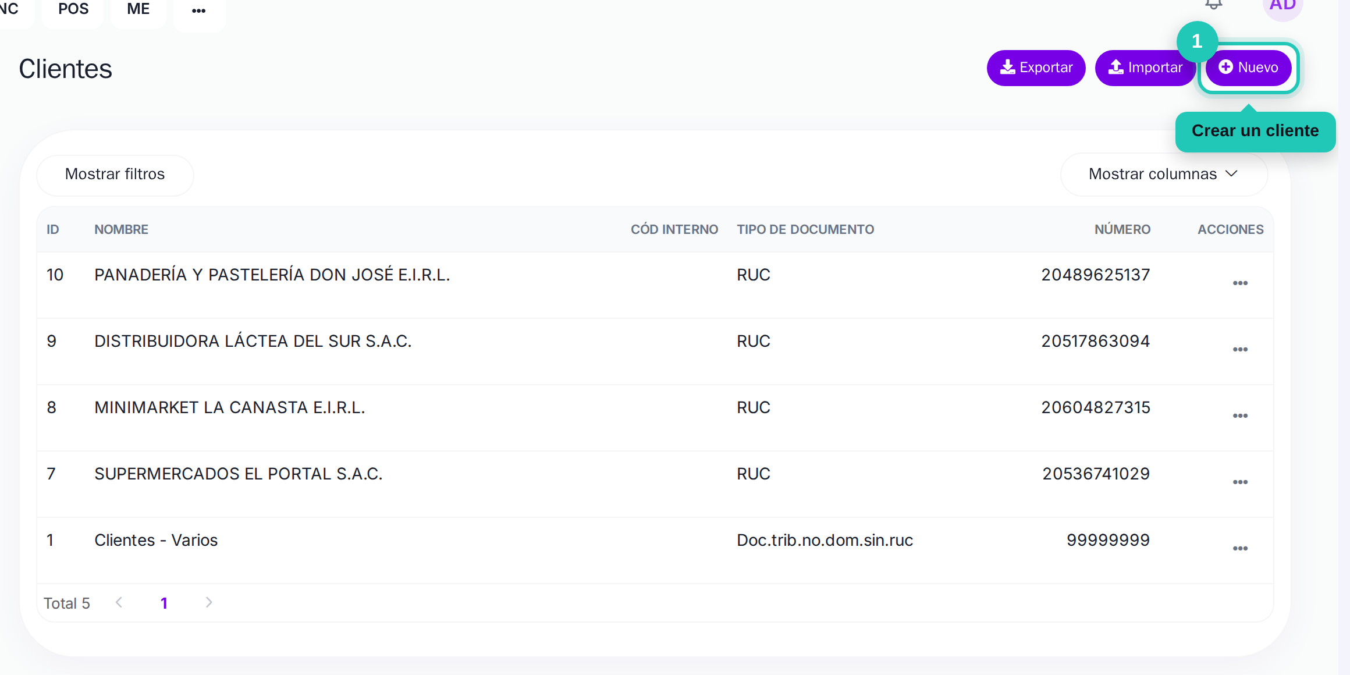Open actions menu for SUPERMERCADOS EL PORTAL
This screenshot has height=675, width=1350.
tap(1240, 482)
